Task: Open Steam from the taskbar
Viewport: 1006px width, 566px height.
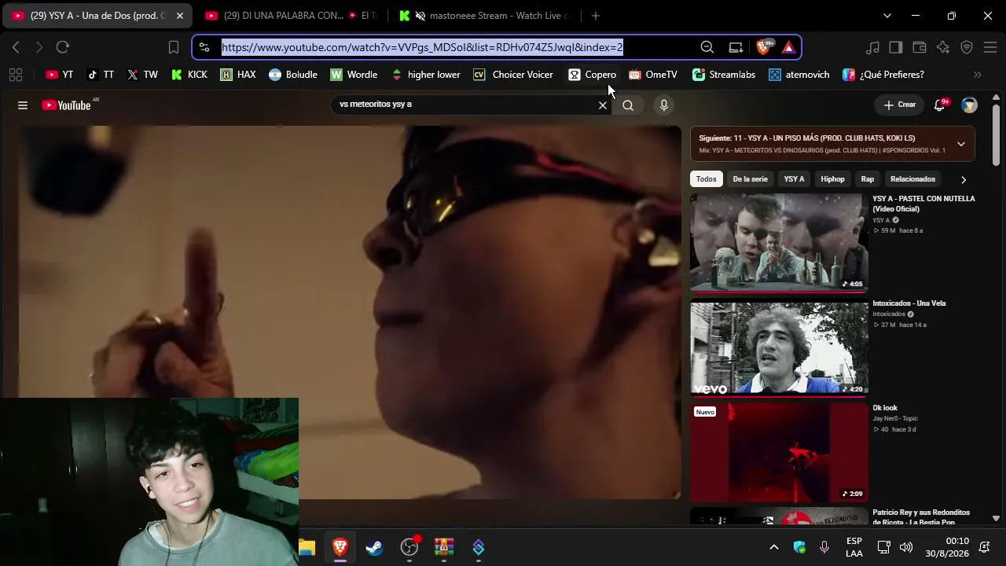Action: point(375,547)
